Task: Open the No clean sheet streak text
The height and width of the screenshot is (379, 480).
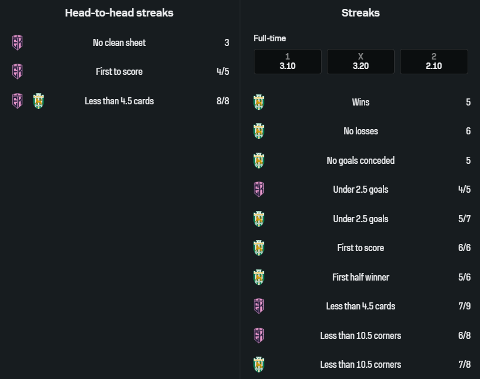Action: 119,42
